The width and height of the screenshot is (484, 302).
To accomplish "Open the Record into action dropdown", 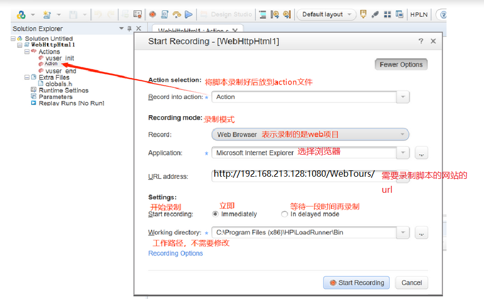I will (x=403, y=97).
